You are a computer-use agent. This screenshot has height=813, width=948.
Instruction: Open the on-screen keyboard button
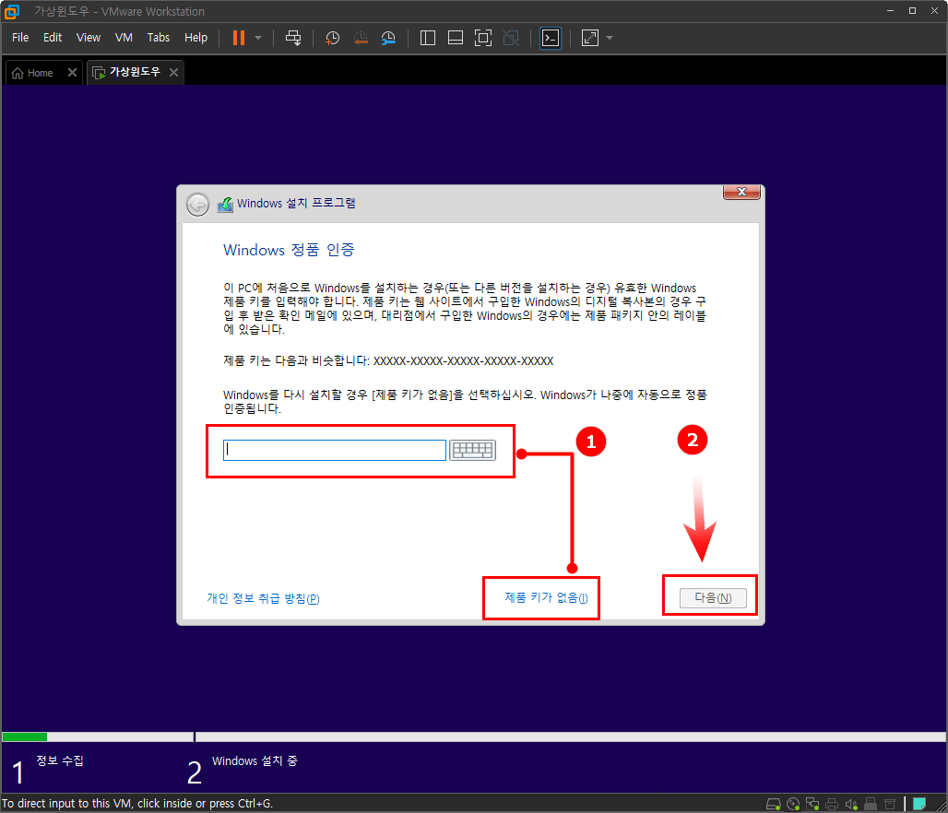[x=473, y=451]
